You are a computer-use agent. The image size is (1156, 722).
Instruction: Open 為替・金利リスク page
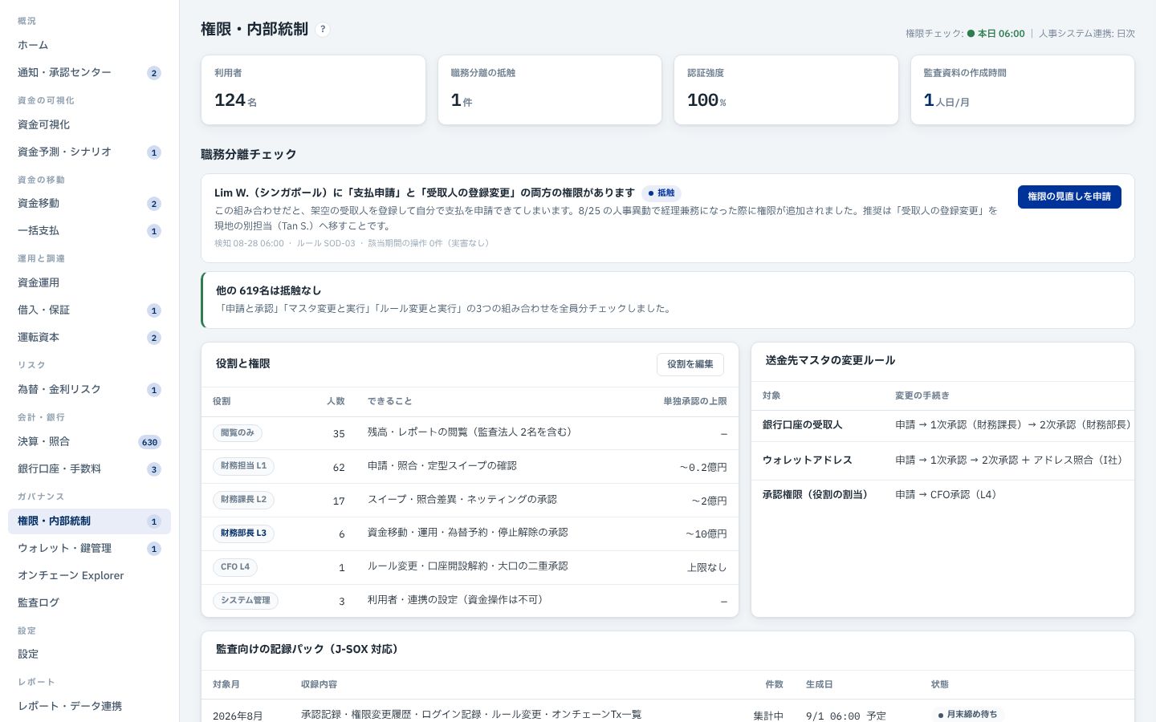89,389
